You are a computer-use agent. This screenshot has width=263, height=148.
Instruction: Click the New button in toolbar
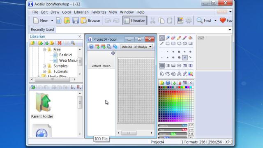(40, 21)
